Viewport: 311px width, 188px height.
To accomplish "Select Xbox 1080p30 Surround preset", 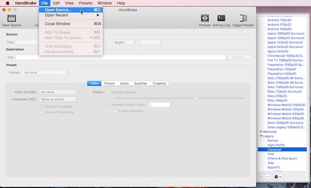I will point(285,123).
